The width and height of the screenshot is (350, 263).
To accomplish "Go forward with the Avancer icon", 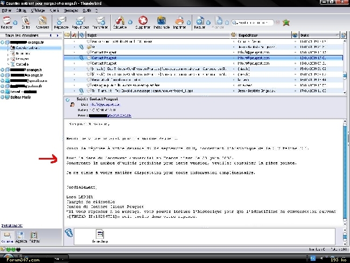I will 218,20.
